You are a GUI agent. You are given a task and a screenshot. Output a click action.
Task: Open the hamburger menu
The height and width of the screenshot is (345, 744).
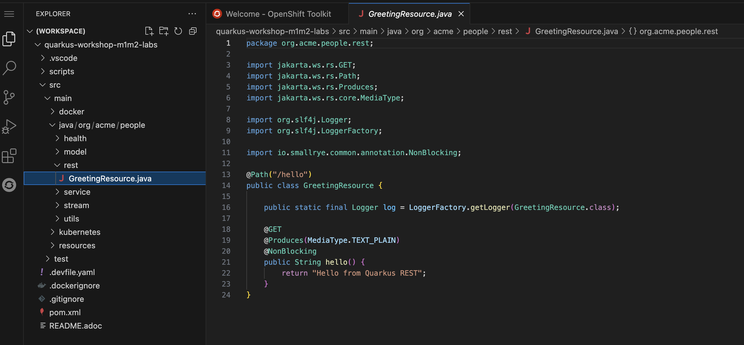click(x=9, y=14)
